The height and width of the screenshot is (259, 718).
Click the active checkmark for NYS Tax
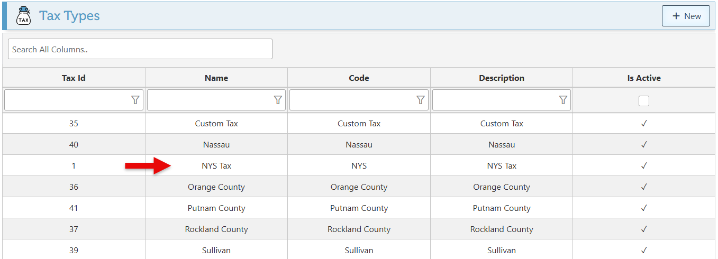click(644, 166)
